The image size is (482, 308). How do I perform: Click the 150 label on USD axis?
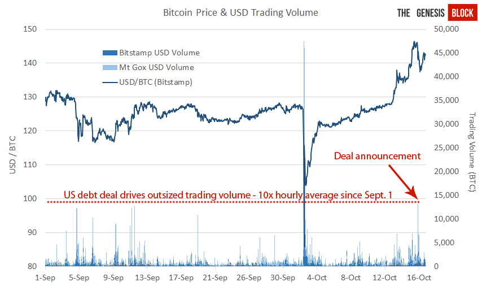(30, 29)
